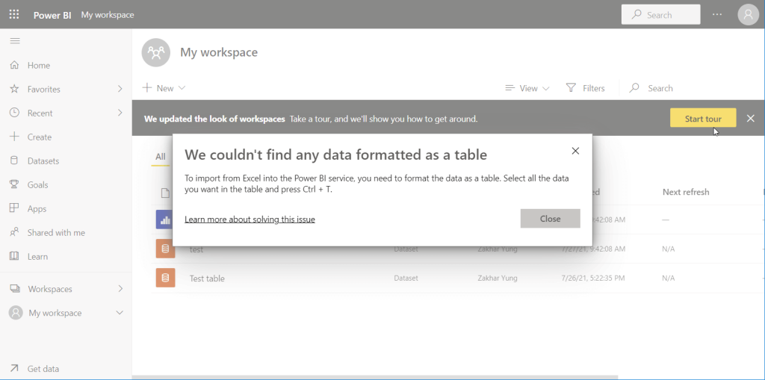
Task: Click Zakhar Yung in Test table row
Action: [x=497, y=278]
